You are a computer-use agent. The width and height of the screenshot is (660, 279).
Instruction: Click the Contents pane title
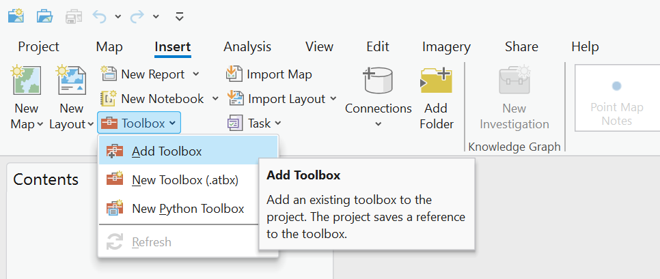(46, 179)
